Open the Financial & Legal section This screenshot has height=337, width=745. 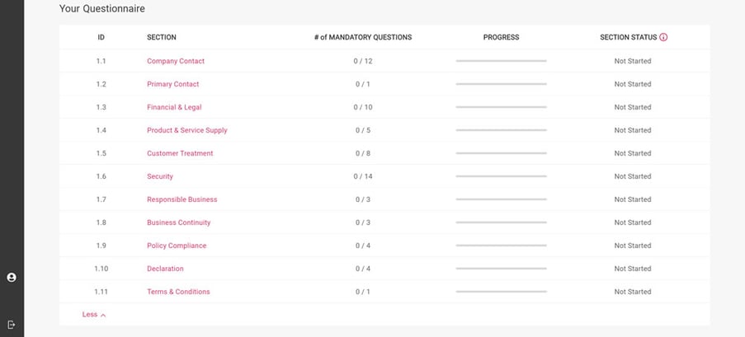(x=174, y=107)
